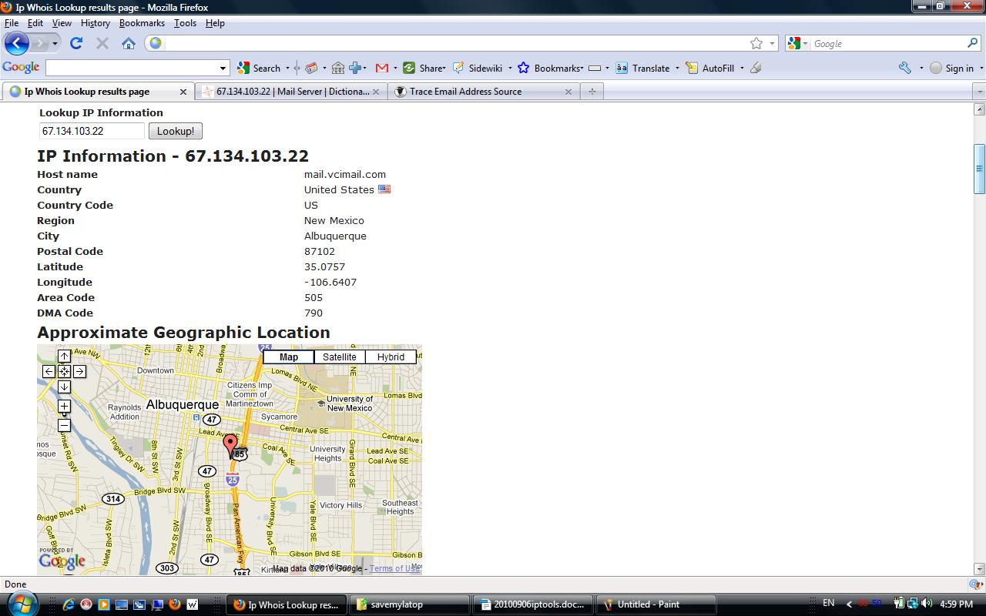The image size is (986, 616).
Task: Launch Firefox from the quick launch bar
Action: (x=175, y=604)
